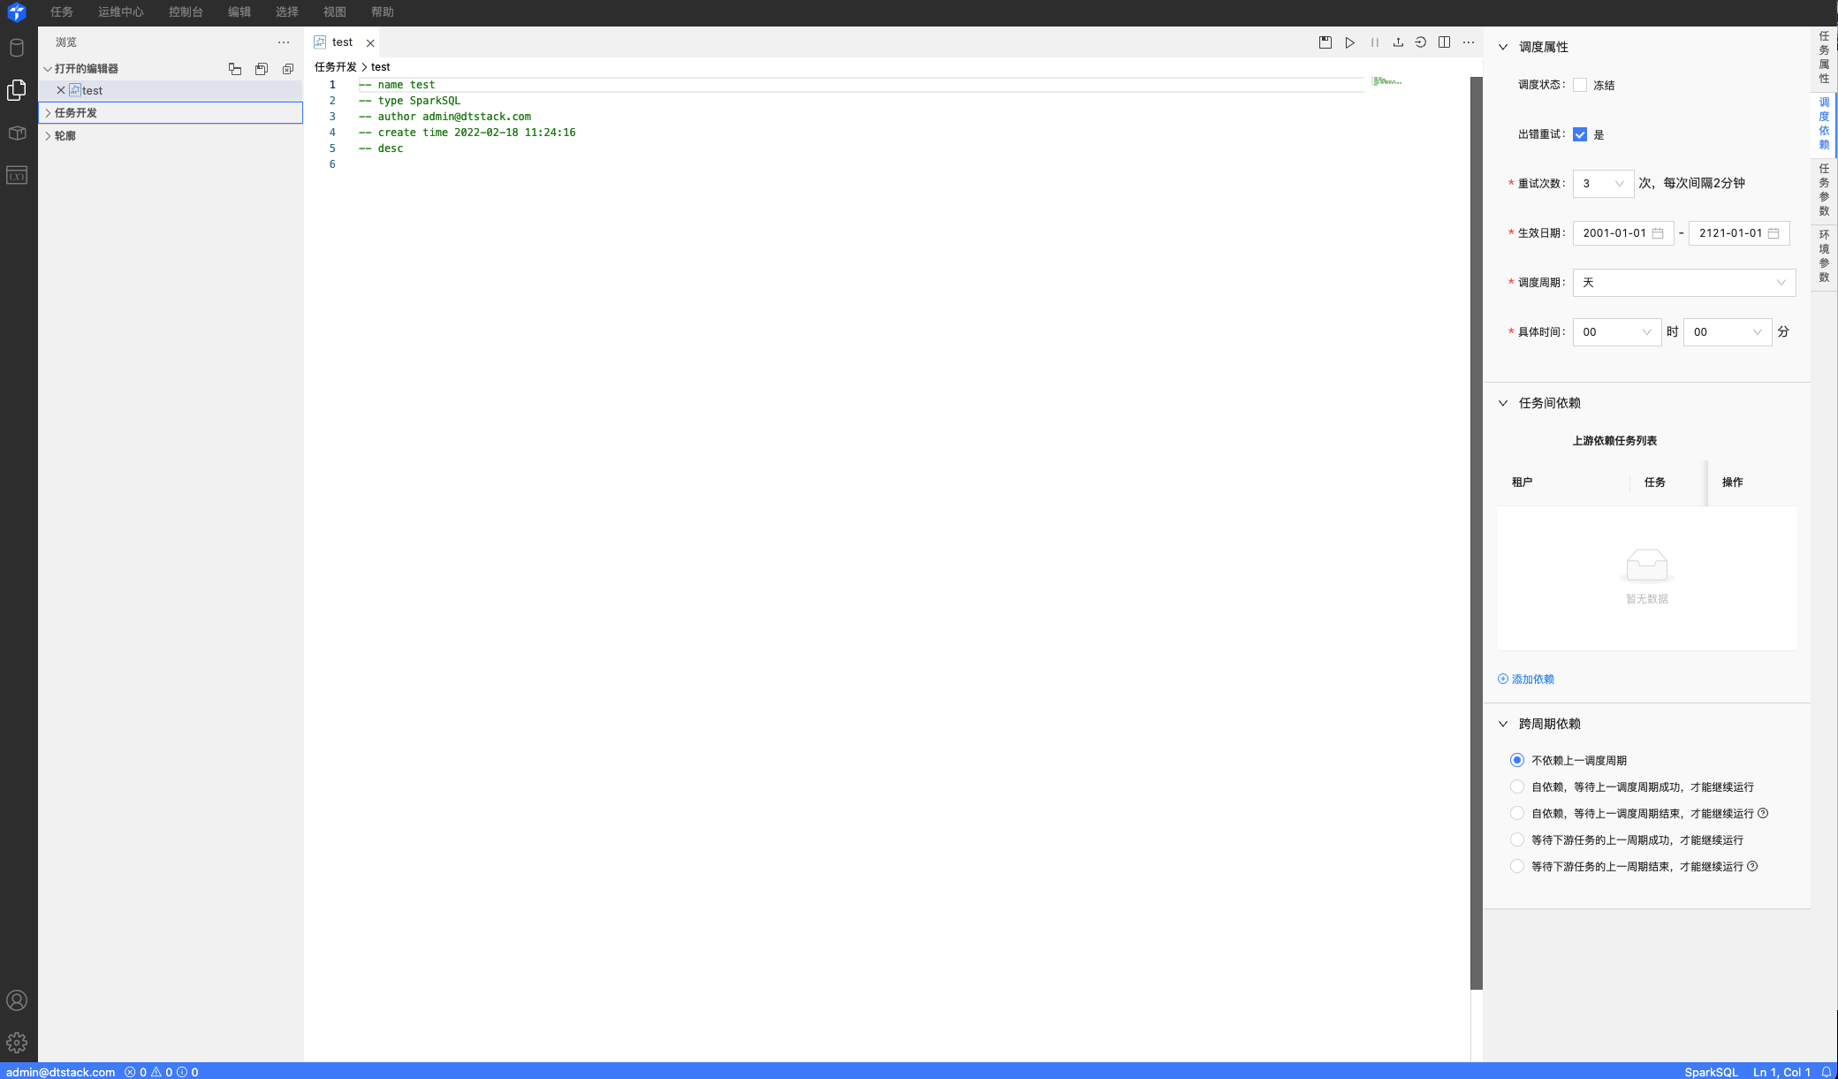Viewport: 1838px width, 1079px height.
Task: Click close all editors icon
Action: point(288,69)
